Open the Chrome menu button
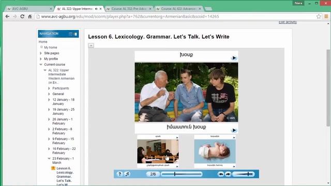Screen dimensions: 331x186 [x=326, y=17]
